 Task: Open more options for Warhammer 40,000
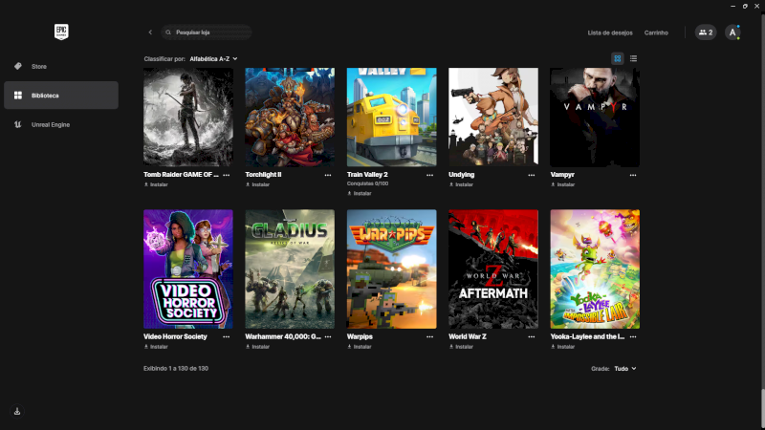pyautogui.click(x=328, y=337)
